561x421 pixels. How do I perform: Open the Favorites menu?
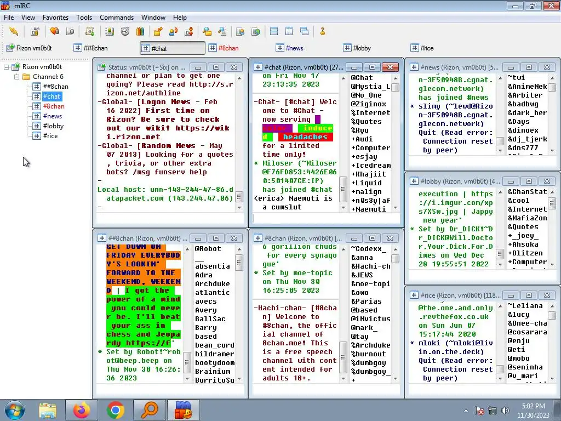pyautogui.click(x=55, y=17)
